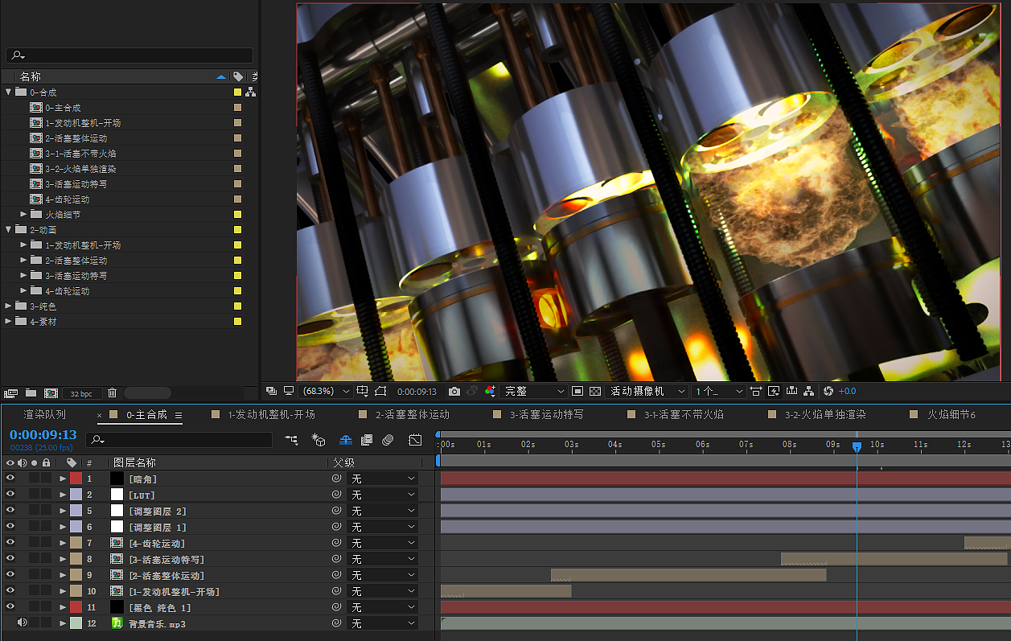Switch to 3-1-活塞不带火焰 timeline tab
The image size is (1011, 641).
[x=684, y=415]
